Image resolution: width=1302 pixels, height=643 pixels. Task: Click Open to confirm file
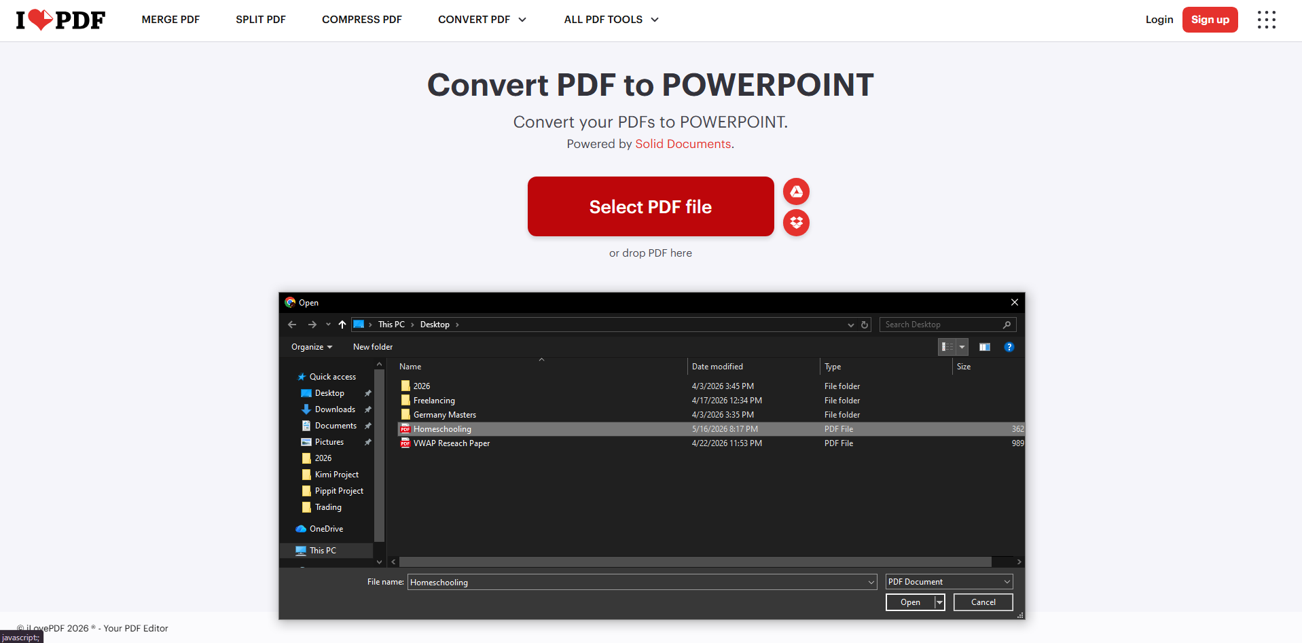(x=910, y=602)
